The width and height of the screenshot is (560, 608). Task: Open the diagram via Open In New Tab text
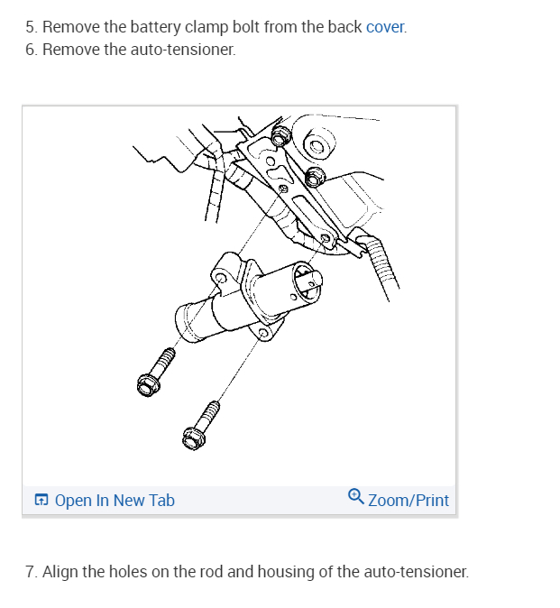click(115, 500)
